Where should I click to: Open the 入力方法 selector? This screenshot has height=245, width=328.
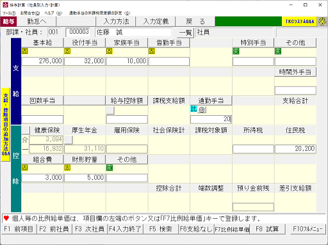(x=116, y=22)
